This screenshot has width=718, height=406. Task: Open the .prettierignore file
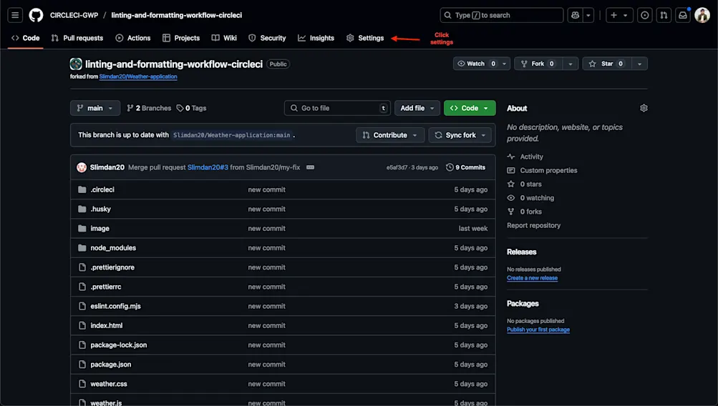(x=112, y=267)
